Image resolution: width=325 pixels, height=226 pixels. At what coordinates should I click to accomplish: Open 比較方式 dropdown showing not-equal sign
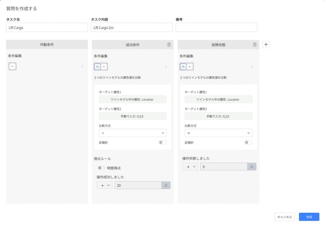click(x=218, y=133)
